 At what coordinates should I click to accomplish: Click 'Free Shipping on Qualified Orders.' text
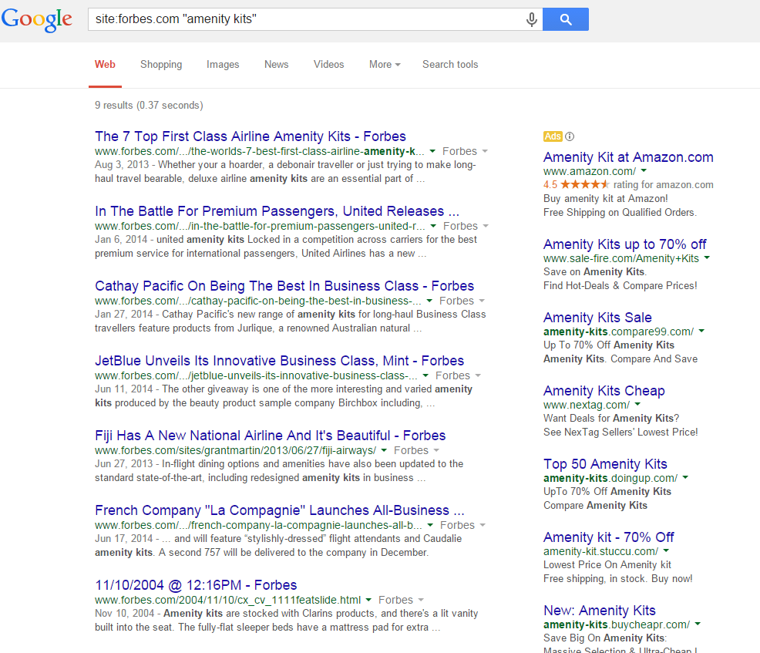(x=620, y=212)
